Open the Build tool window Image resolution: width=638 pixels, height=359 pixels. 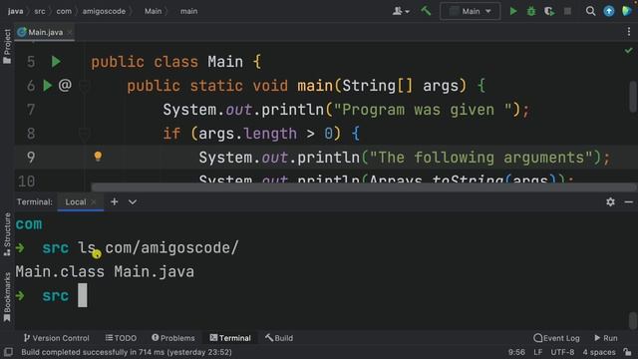pos(279,338)
